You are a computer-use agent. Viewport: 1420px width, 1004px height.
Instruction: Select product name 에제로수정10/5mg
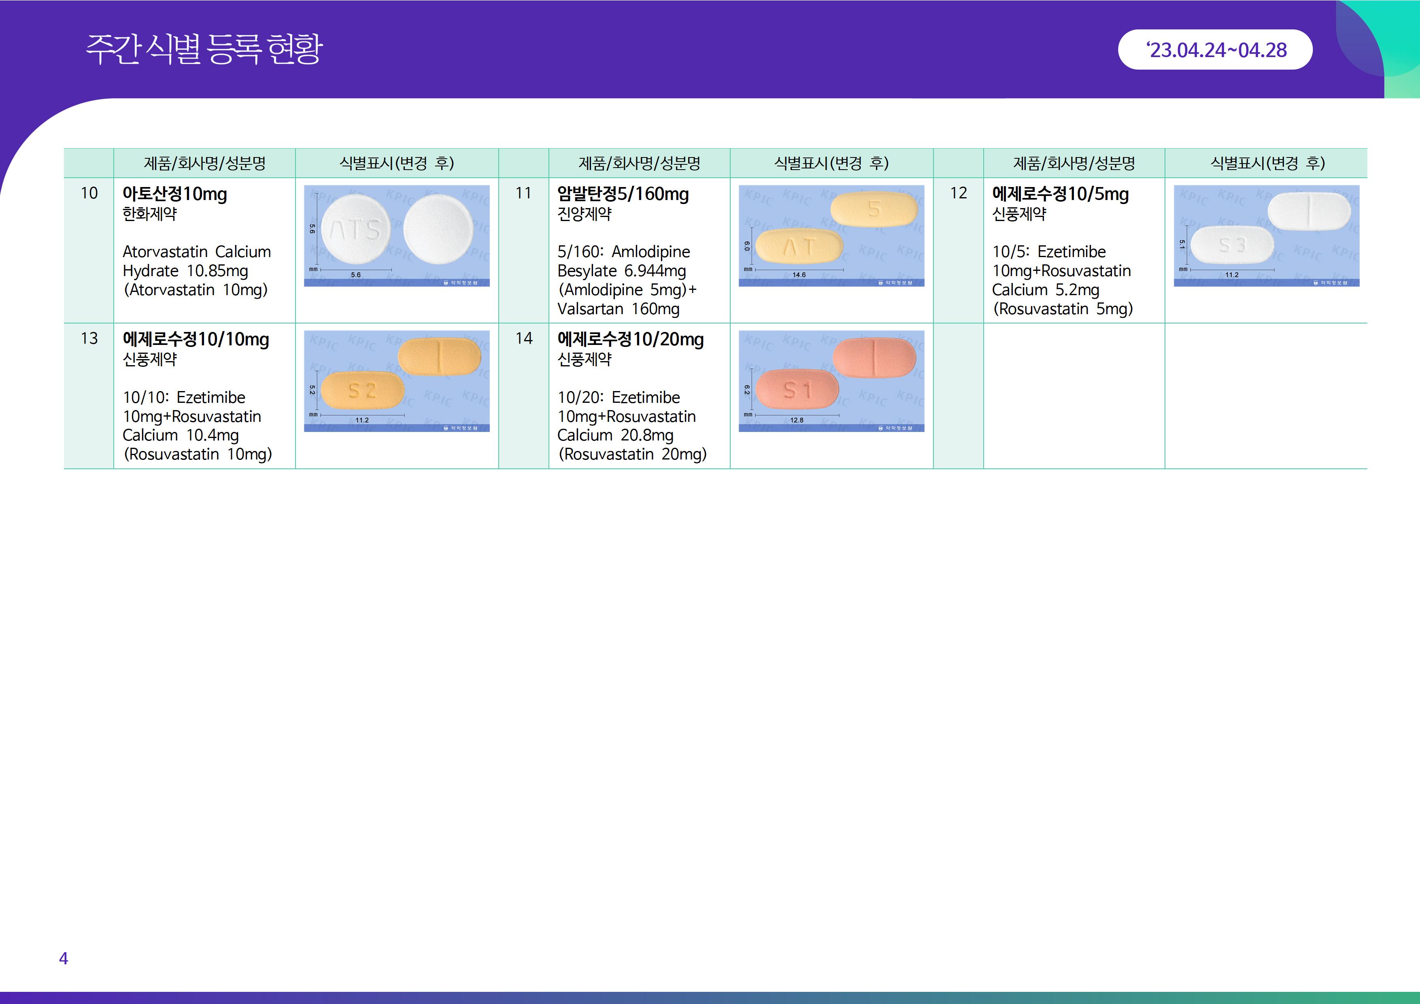pos(1060,194)
